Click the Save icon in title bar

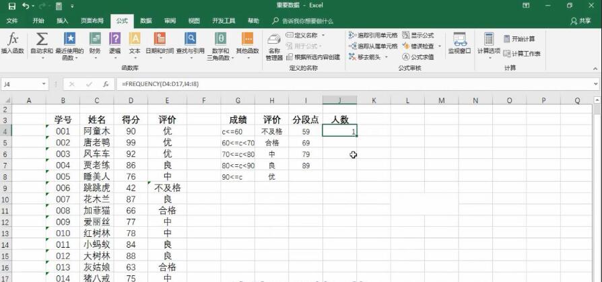pyautogui.click(x=12, y=6)
